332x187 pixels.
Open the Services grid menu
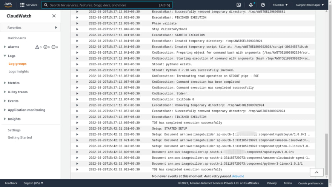(x=28, y=5)
